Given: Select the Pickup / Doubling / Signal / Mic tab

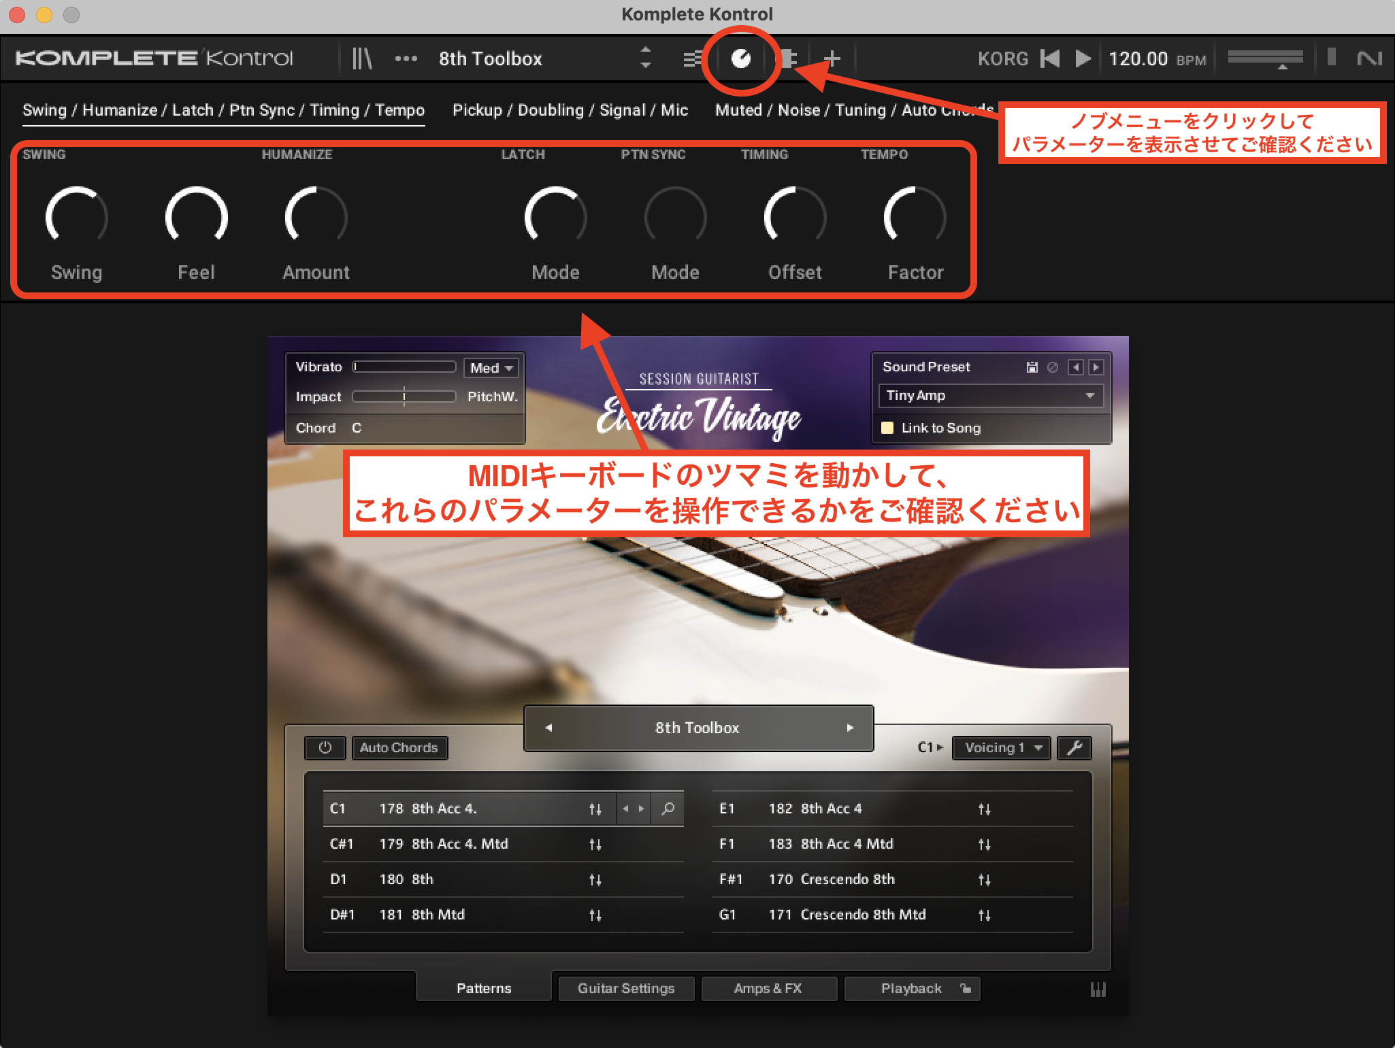Looking at the screenshot, I should (570, 110).
